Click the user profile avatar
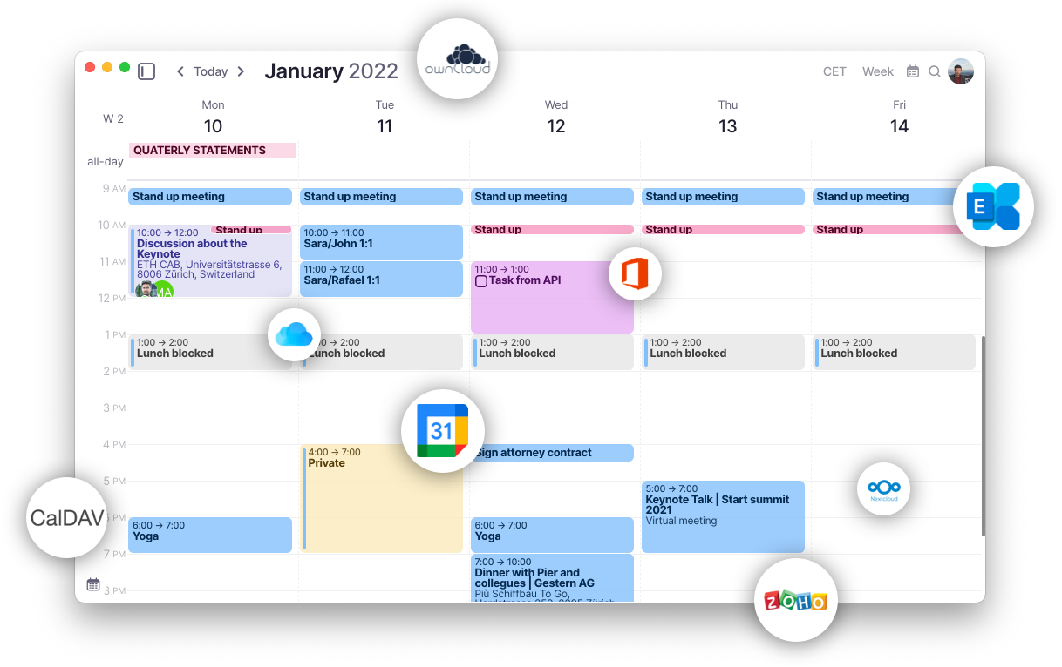Screen dimensions: 1062x667 pos(960,71)
